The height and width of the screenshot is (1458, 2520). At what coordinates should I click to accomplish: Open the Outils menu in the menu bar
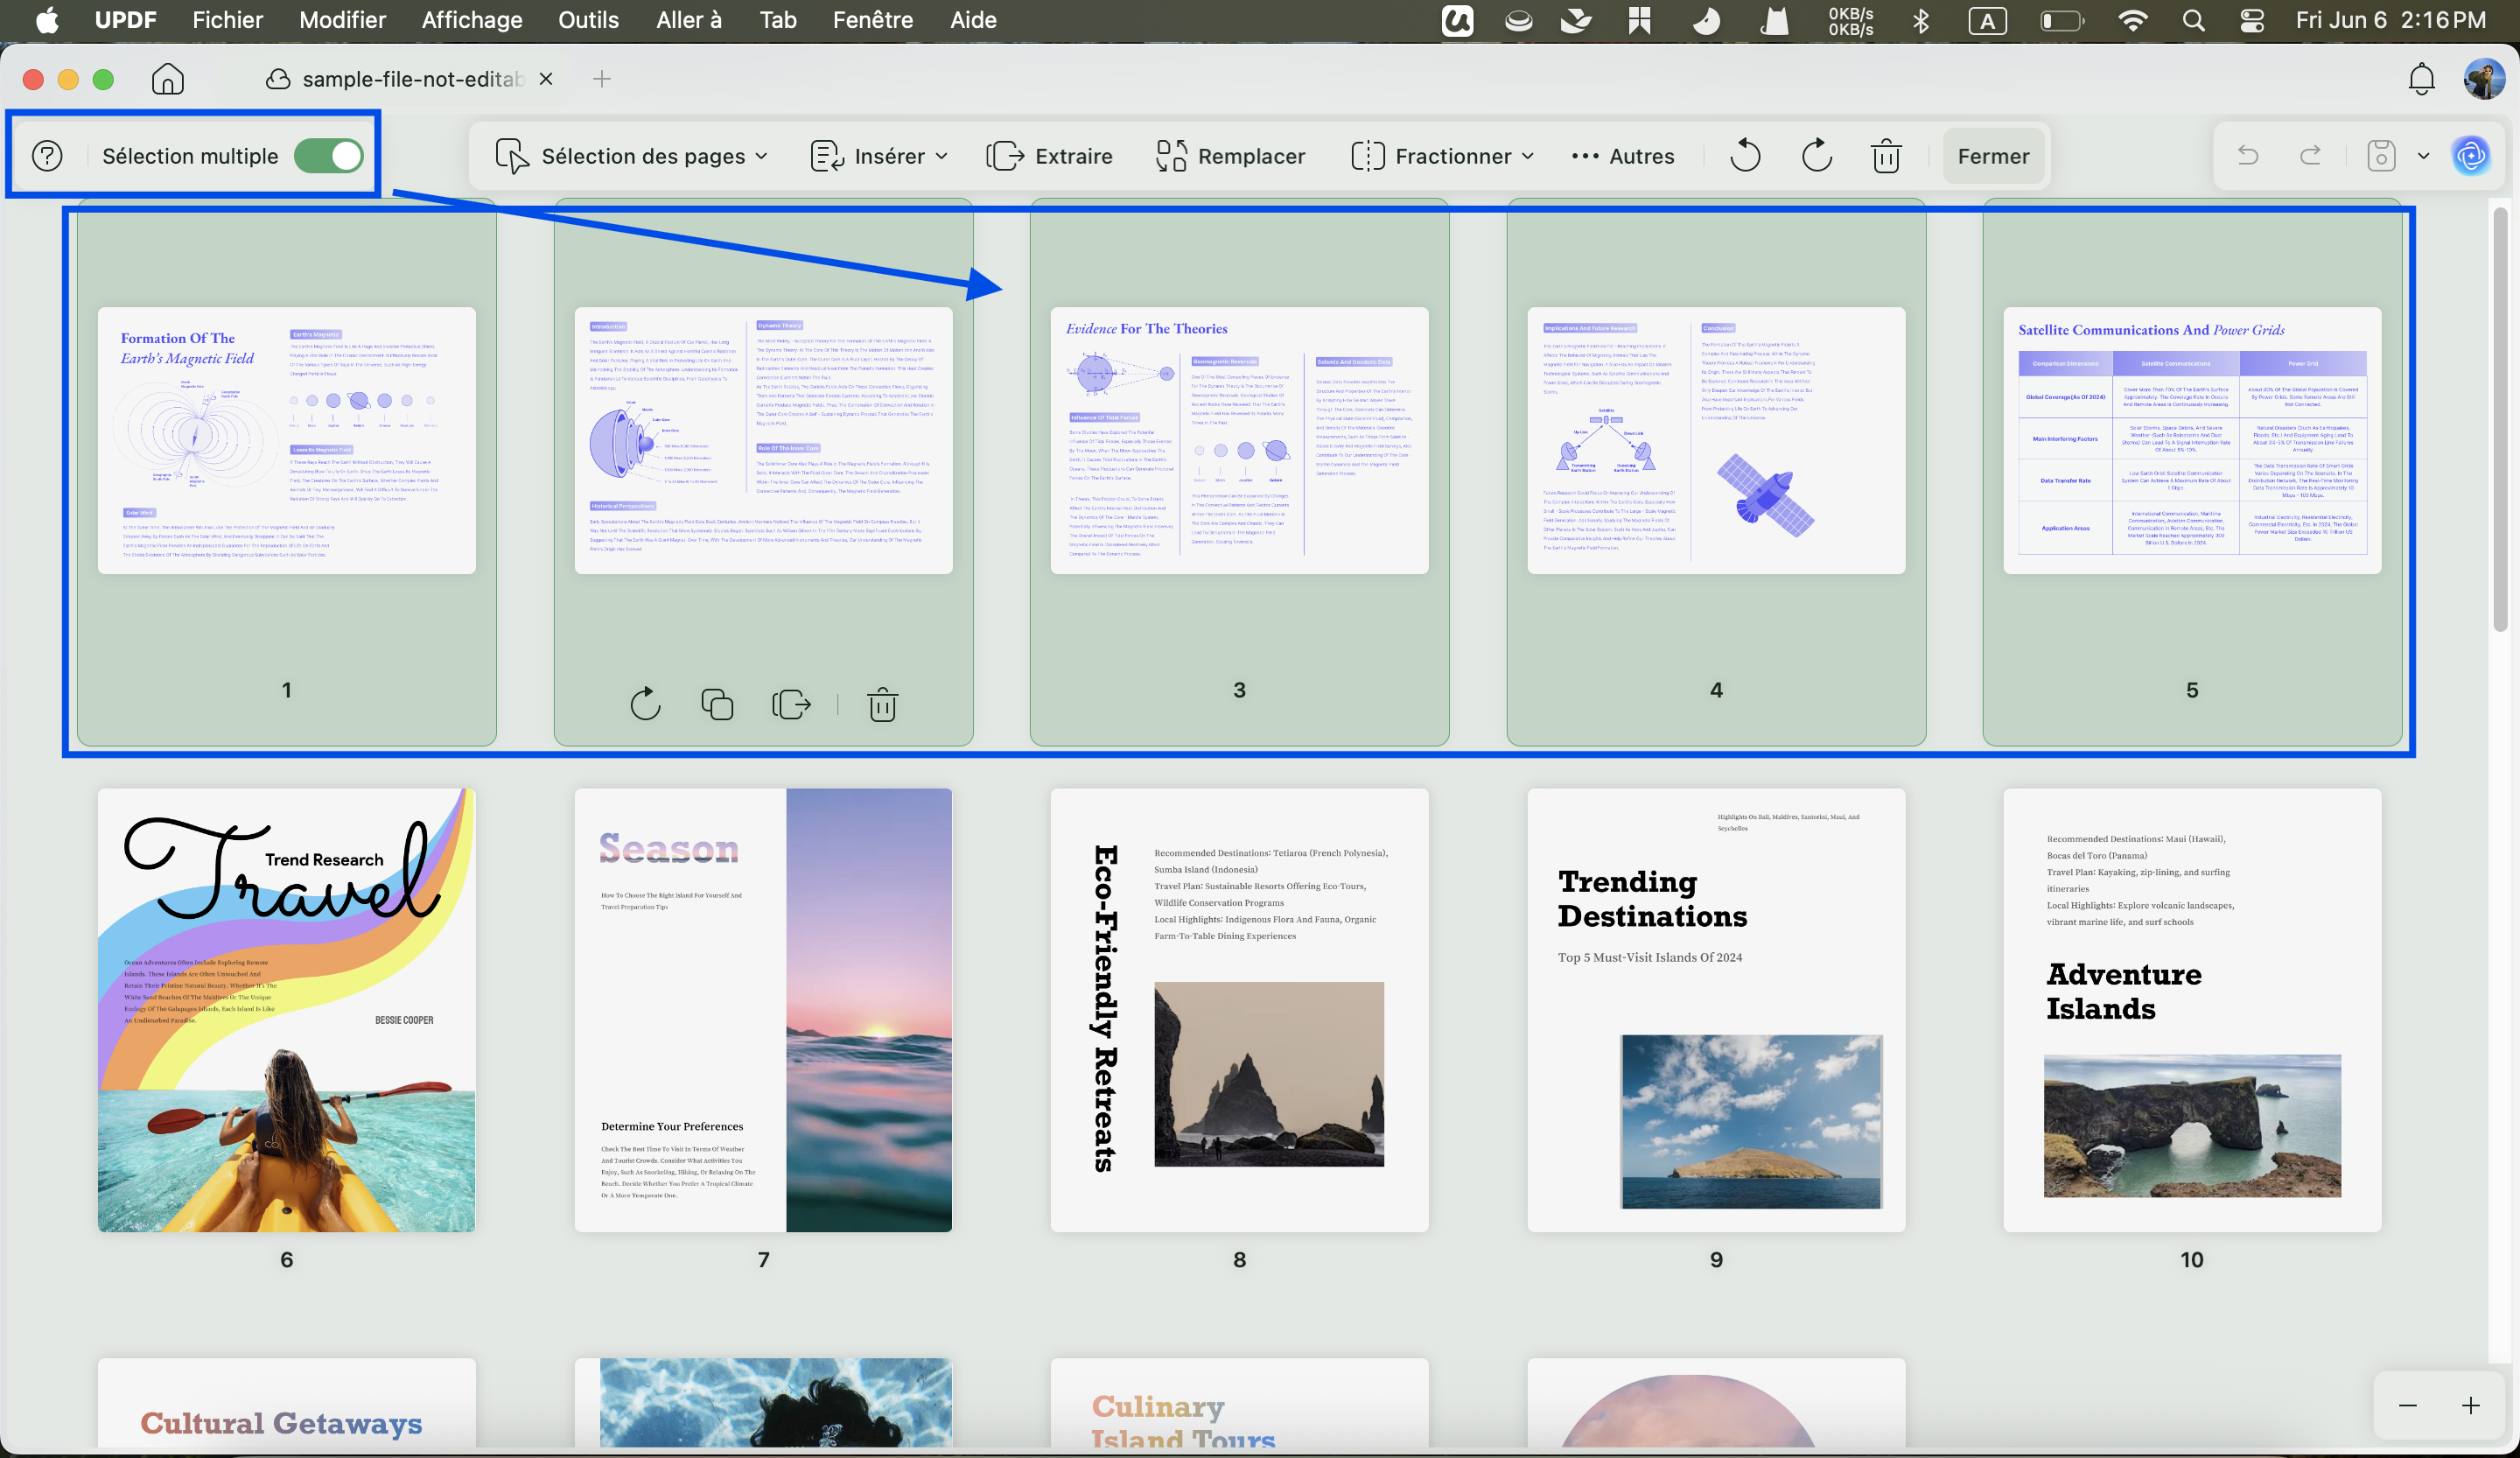(588, 20)
